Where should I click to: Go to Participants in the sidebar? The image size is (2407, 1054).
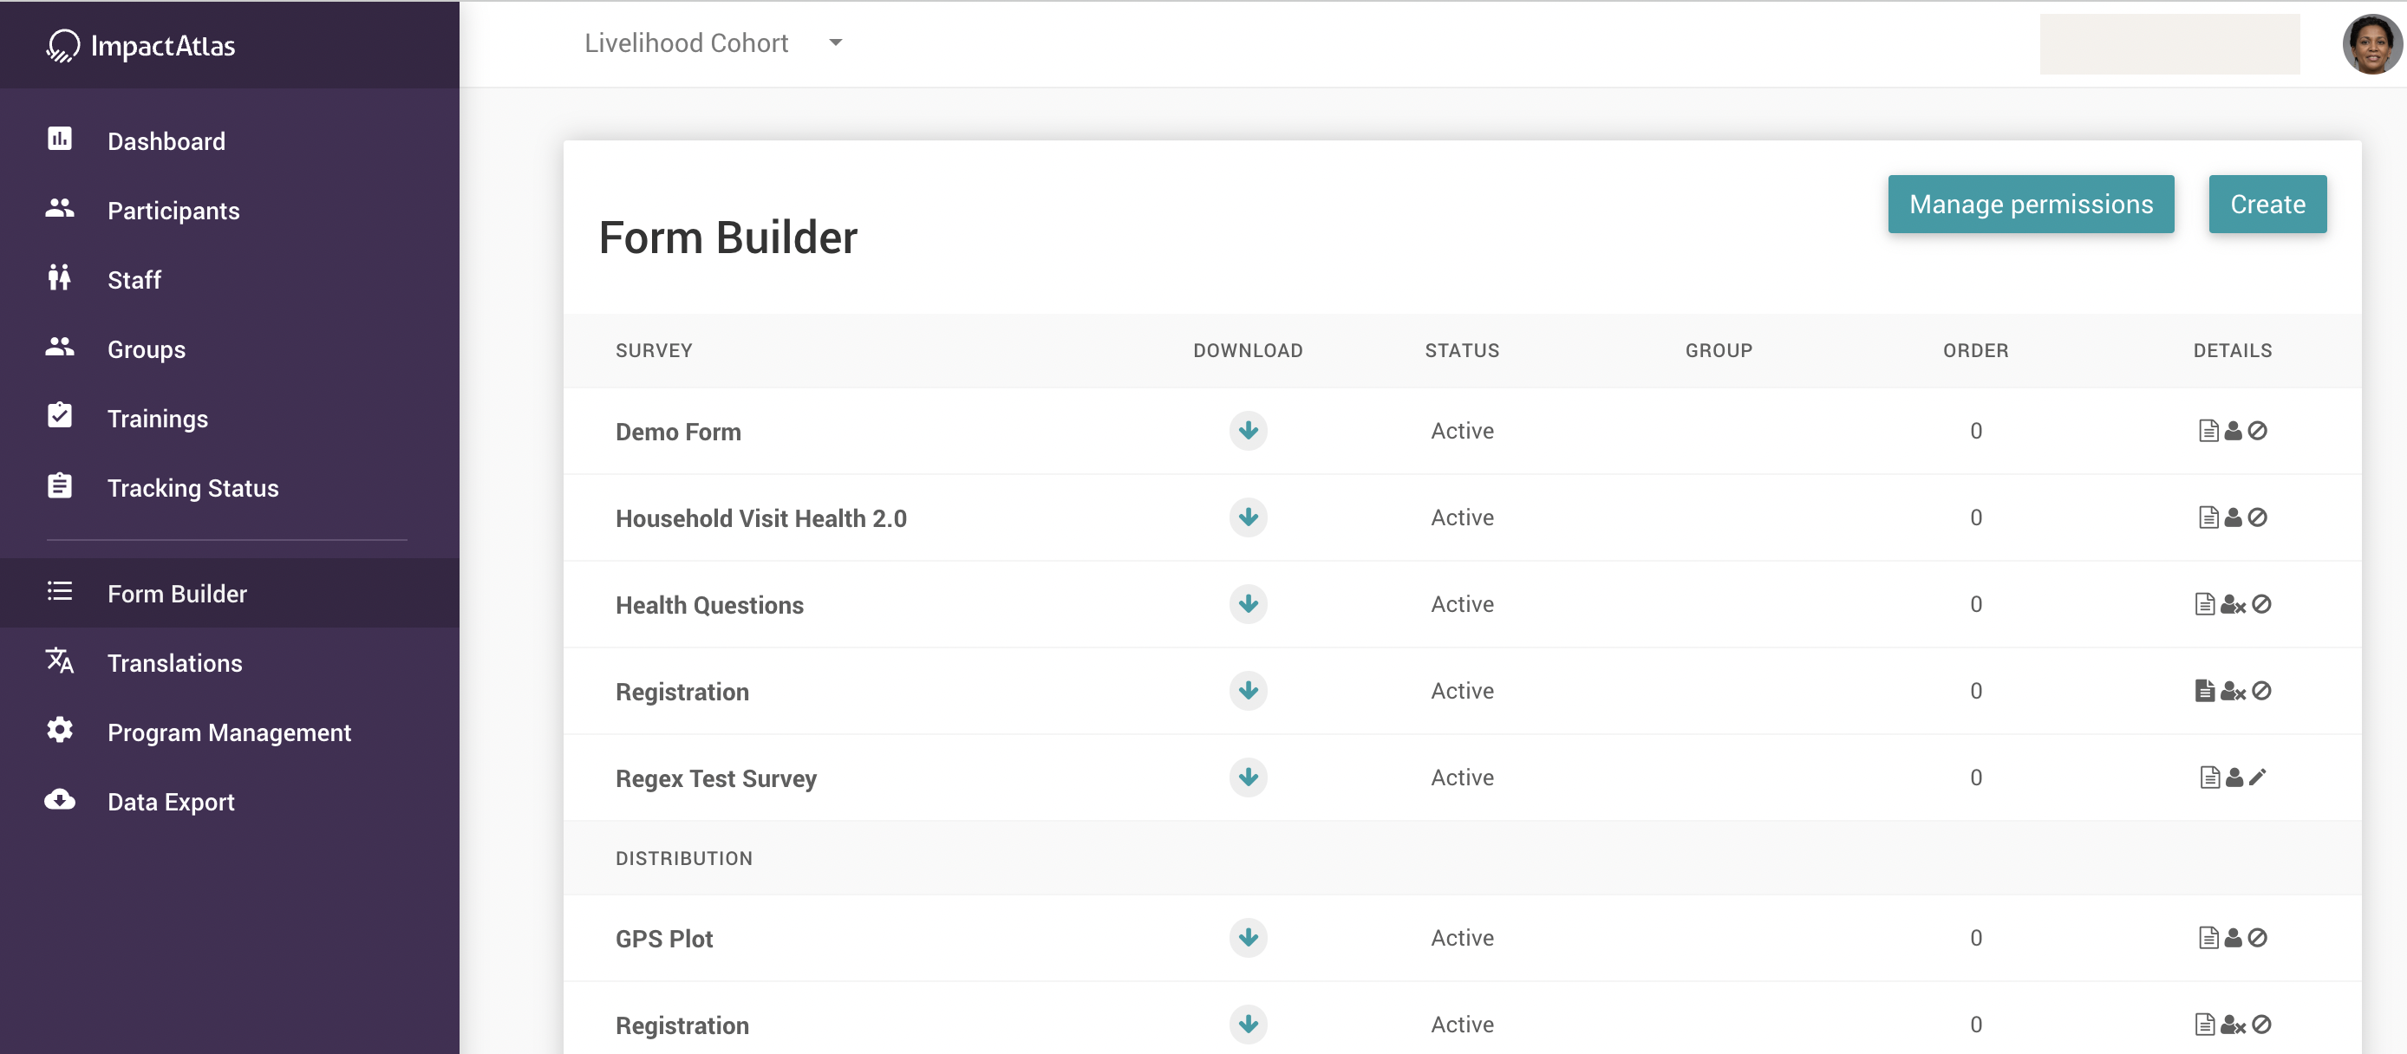click(x=173, y=211)
